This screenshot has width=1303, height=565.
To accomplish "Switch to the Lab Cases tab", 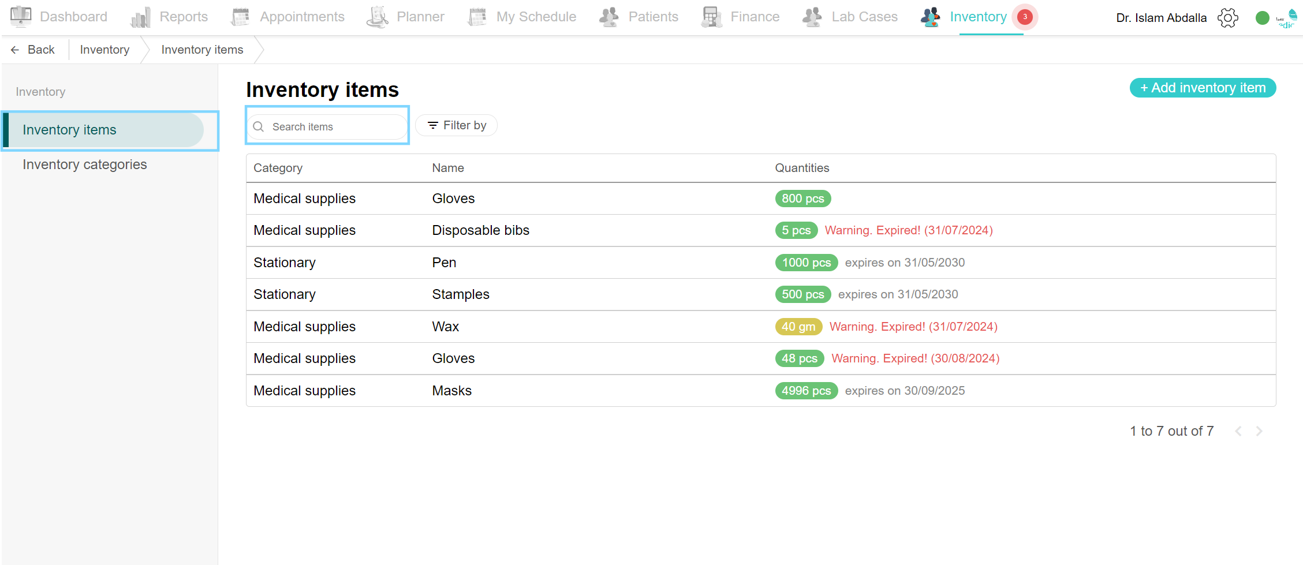I will click(864, 17).
